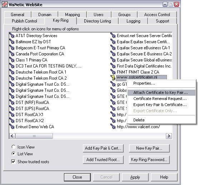The height and width of the screenshot is (185, 198).
Task: Click the New Key Pair button
Action: 149,148
